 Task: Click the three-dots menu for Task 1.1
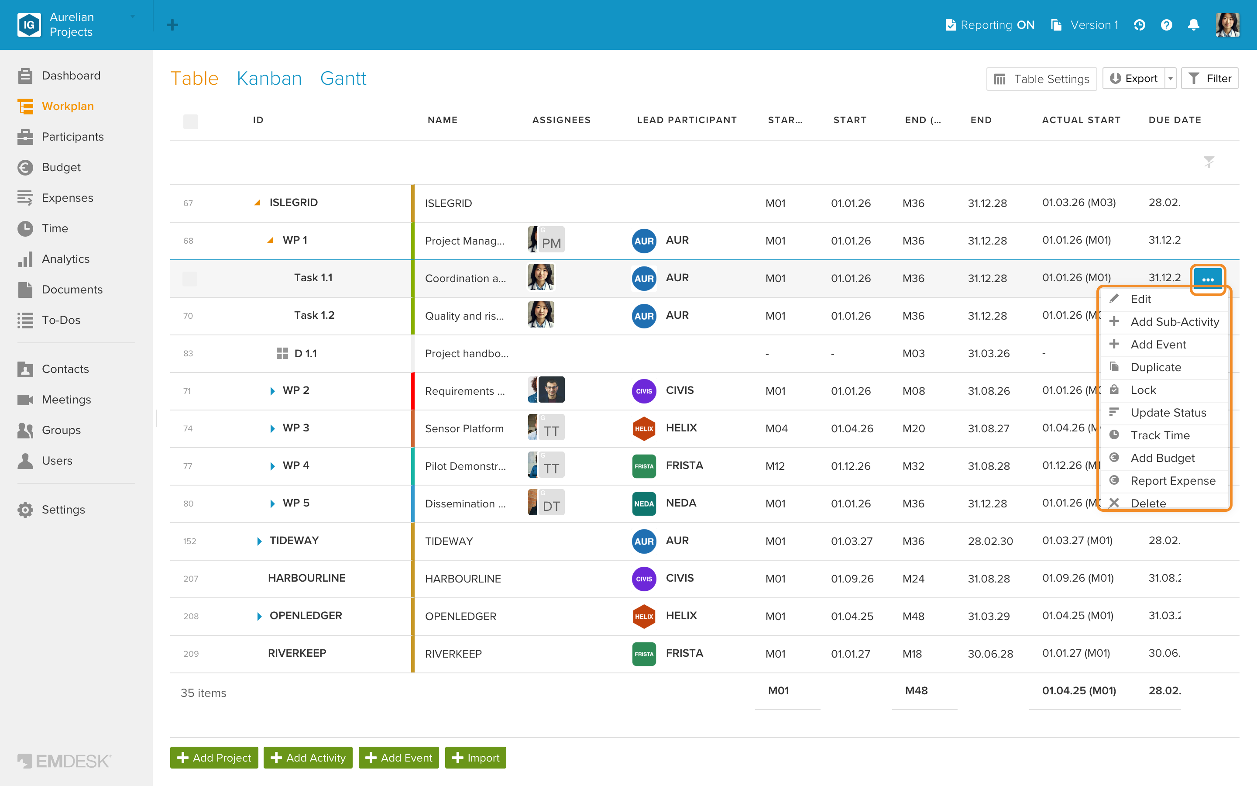coord(1208,279)
